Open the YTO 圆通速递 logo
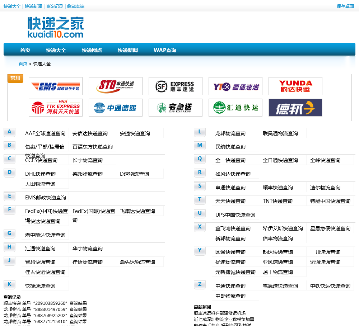This screenshot has height=326, width=359. coord(236,86)
